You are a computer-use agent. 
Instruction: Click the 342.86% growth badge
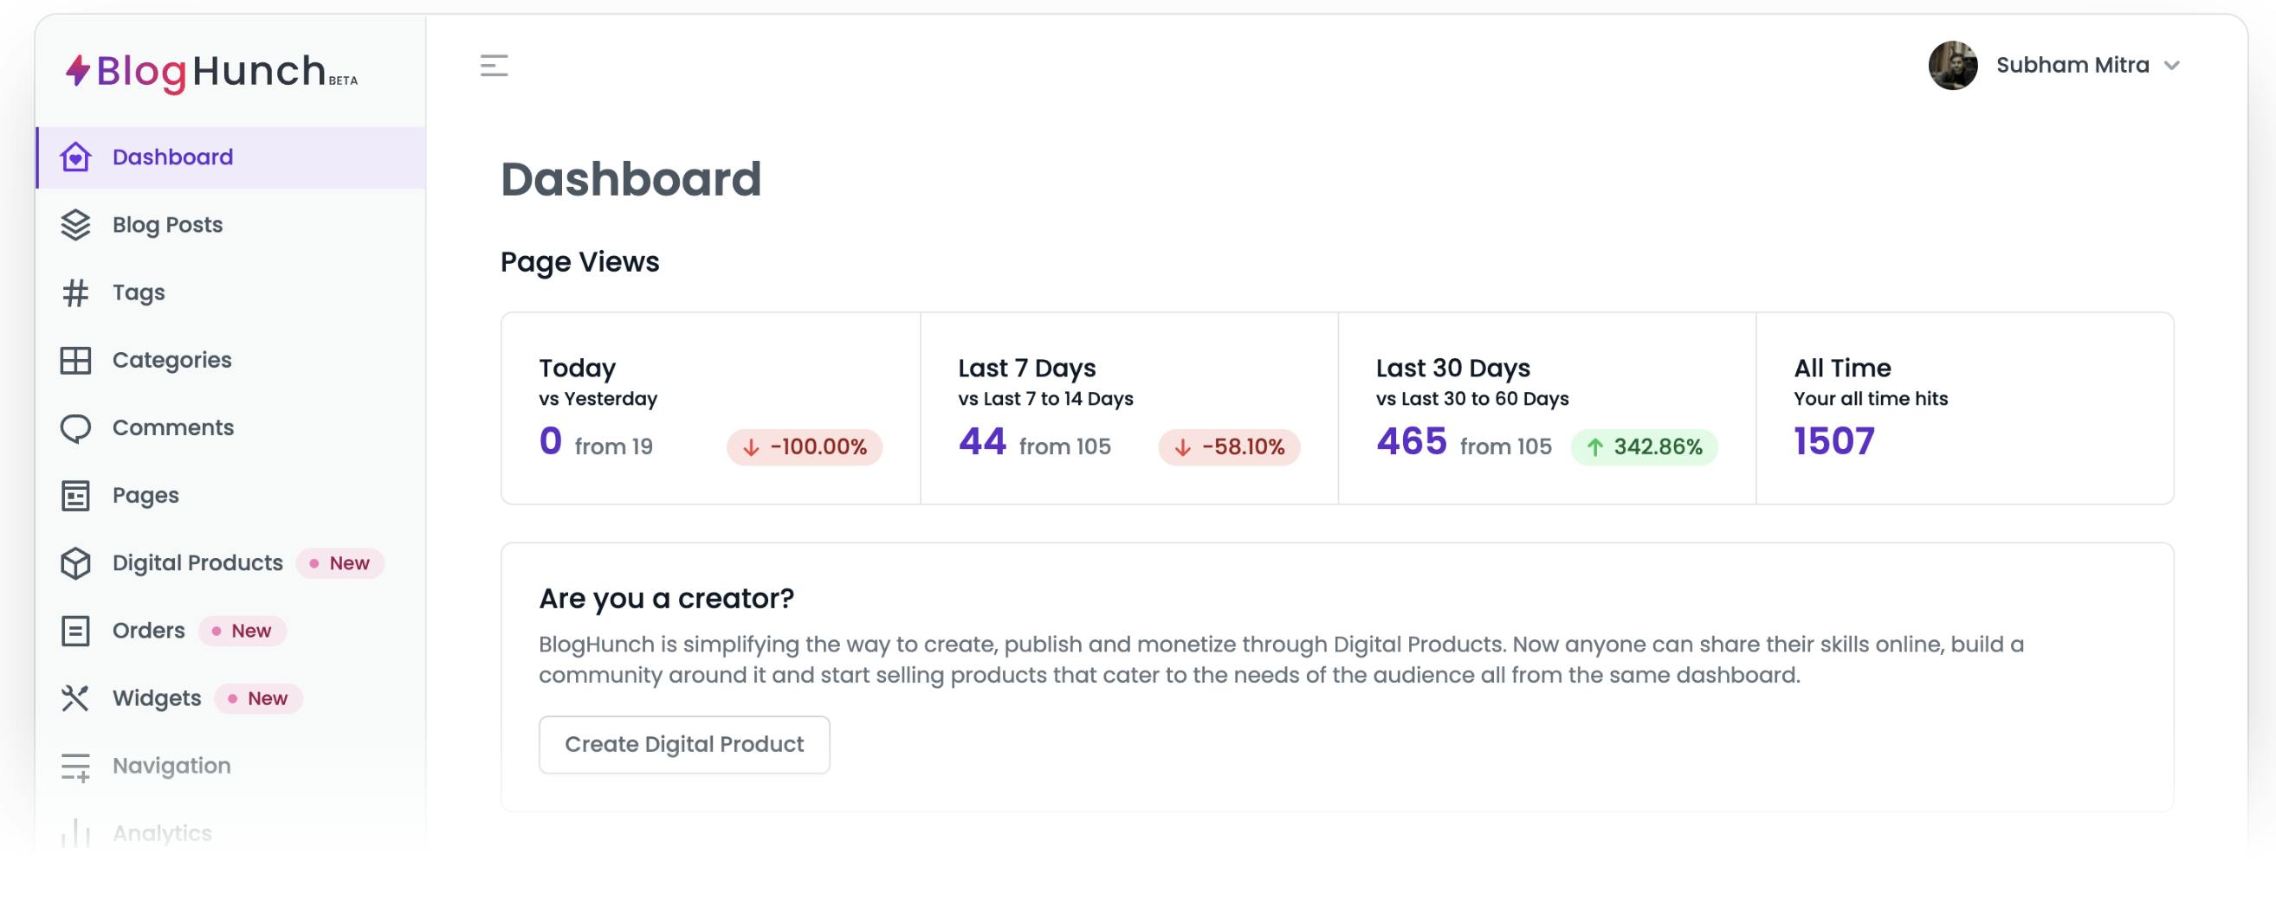coord(1644,446)
